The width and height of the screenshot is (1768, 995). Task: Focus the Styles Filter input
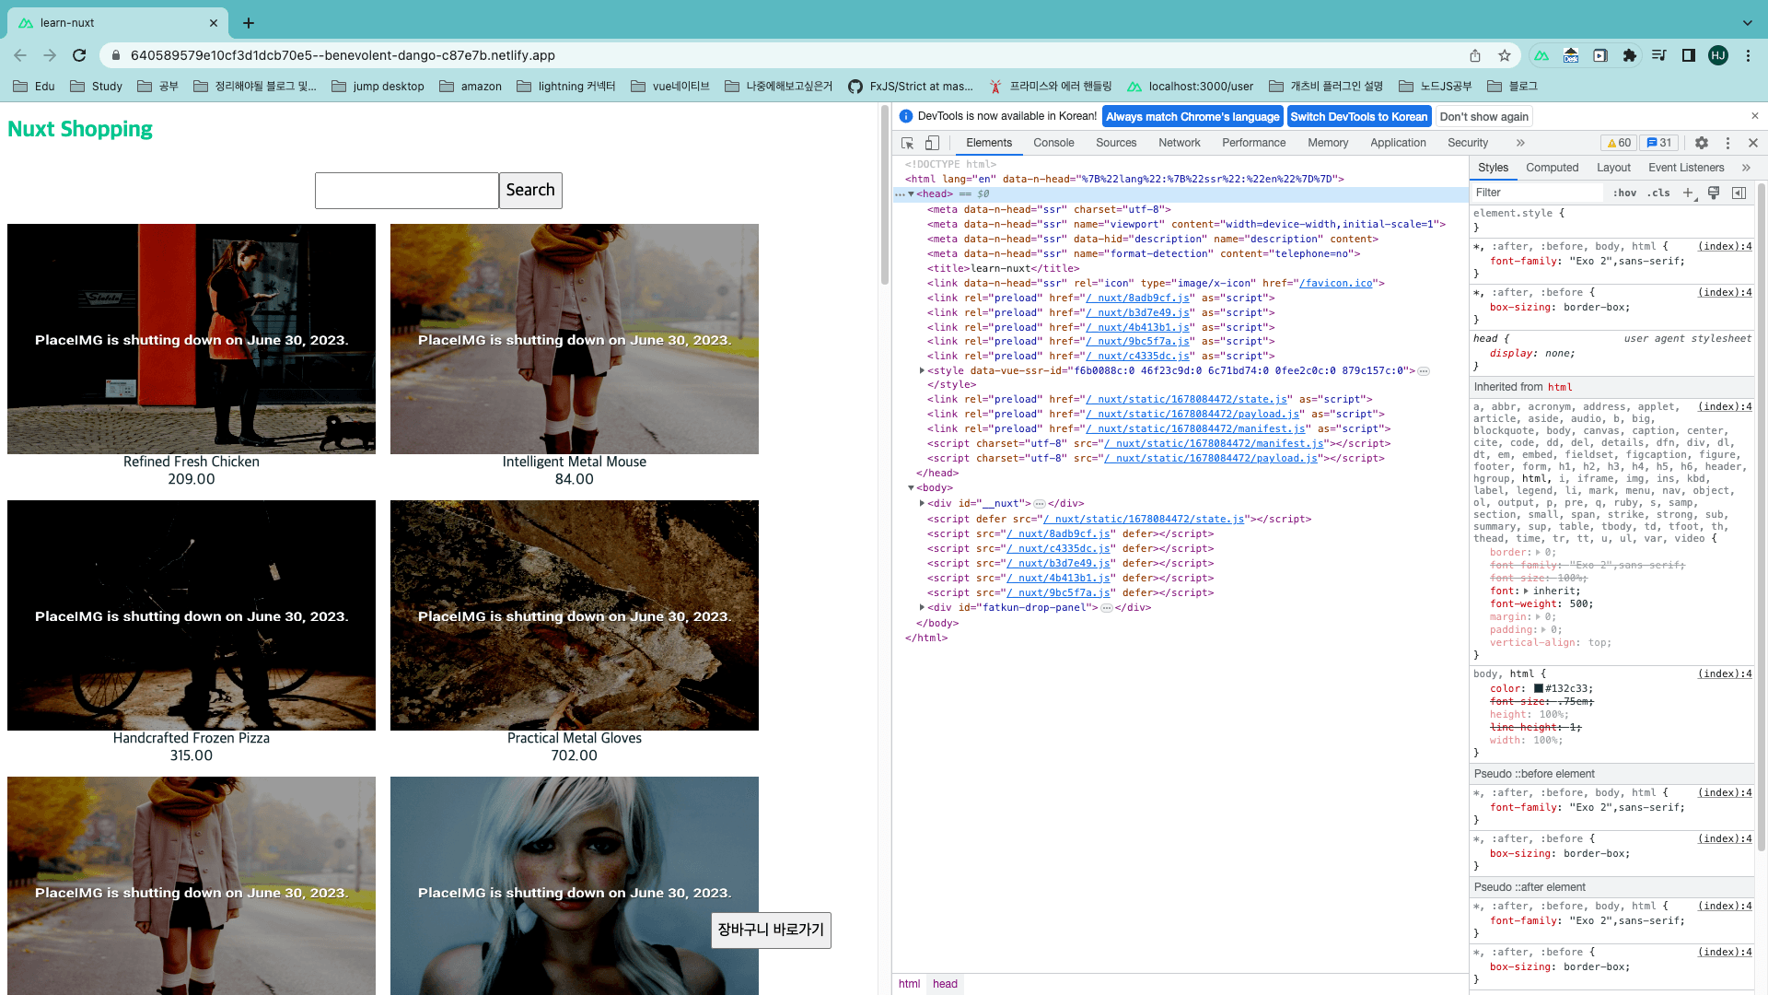[1537, 193]
